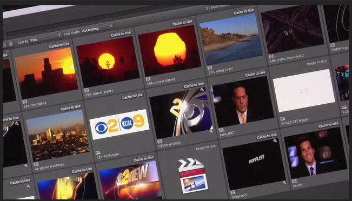Select the 16A sunset tighter thumbnail
352x201 pixels.
(x=169, y=51)
